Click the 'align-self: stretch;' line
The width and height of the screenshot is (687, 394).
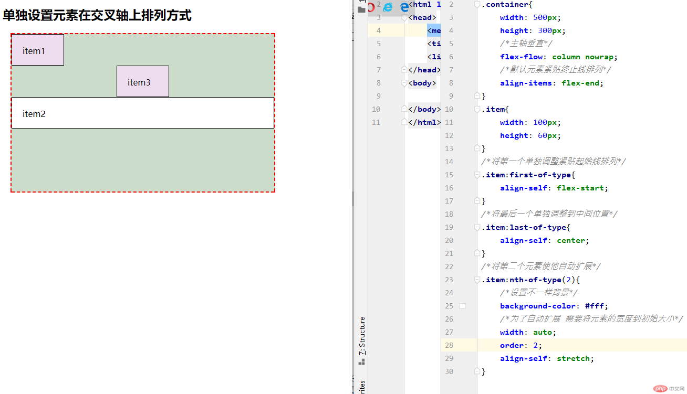tap(547, 358)
